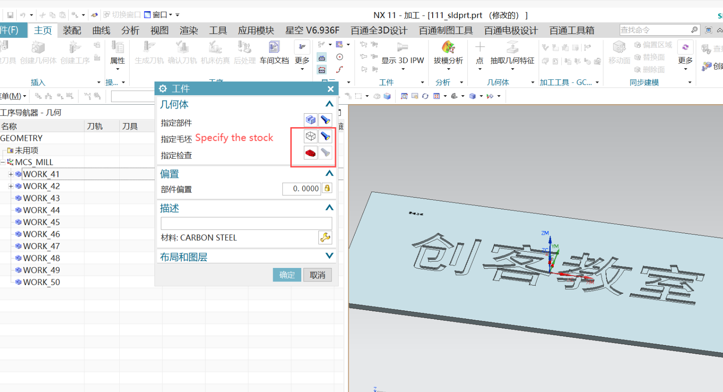Click the red specify check geometry icon
Image resolution: width=723 pixels, height=392 pixels.
coord(311,153)
